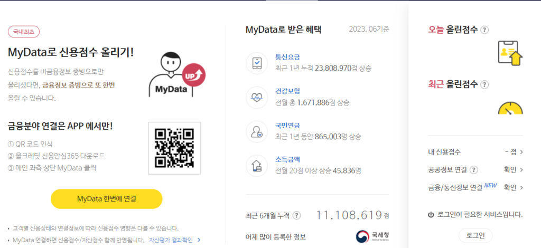Click the 로그인 button
This screenshot has width=541, height=248.
(x=475, y=235)
